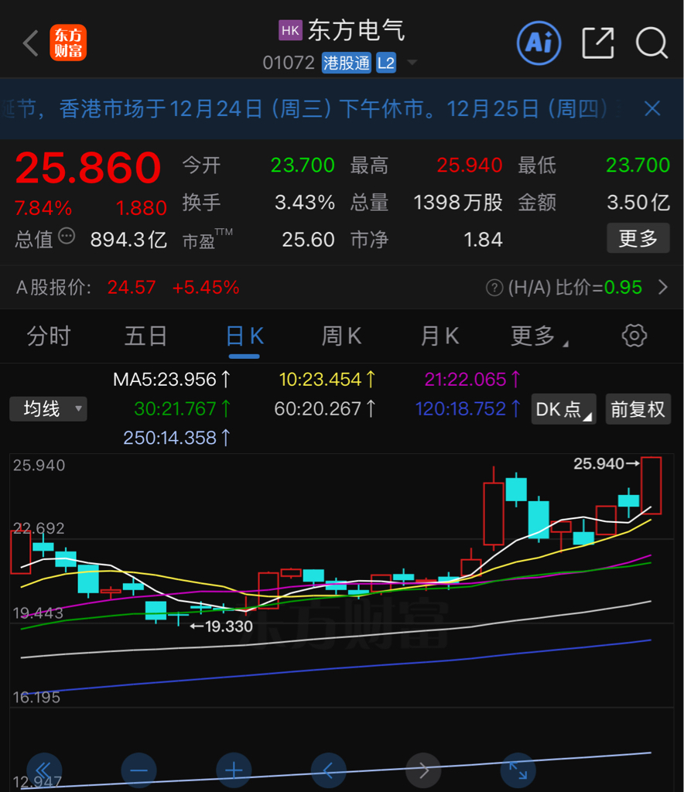Tap the 19.330 low price marker
Viewport: 684px width, 792px height.
click(x=221, y=626)
